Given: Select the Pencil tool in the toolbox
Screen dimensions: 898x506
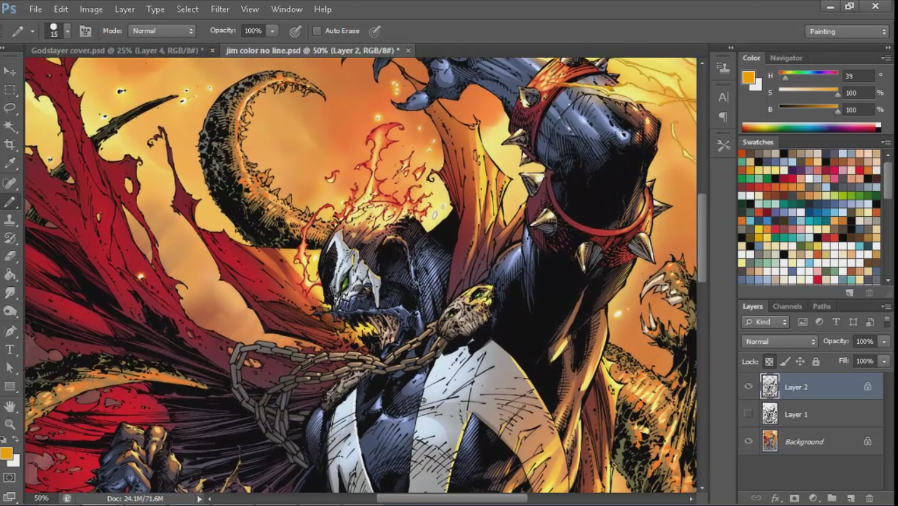Looking at the screenshot, I should click(x=10, y=202).
